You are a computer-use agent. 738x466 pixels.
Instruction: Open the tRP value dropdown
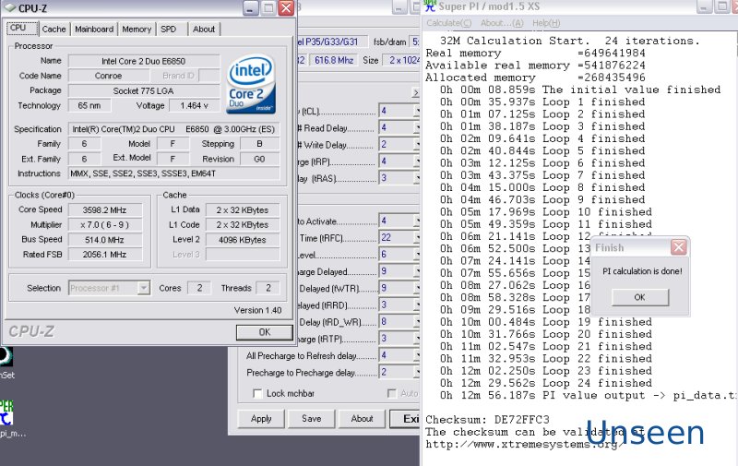coord(417,161)
